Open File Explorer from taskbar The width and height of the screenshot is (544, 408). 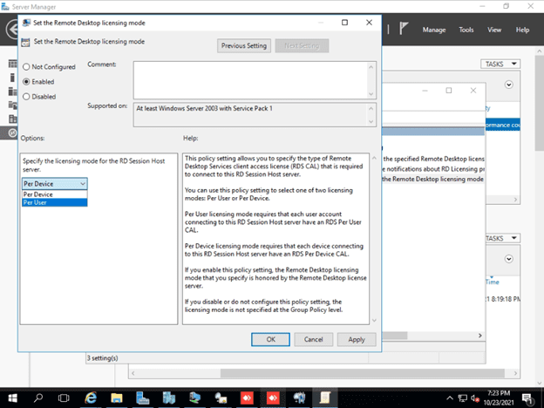(117, 398)
